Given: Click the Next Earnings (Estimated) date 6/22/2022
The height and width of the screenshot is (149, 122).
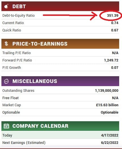Looking at the screenshot, I should [110, 143].
